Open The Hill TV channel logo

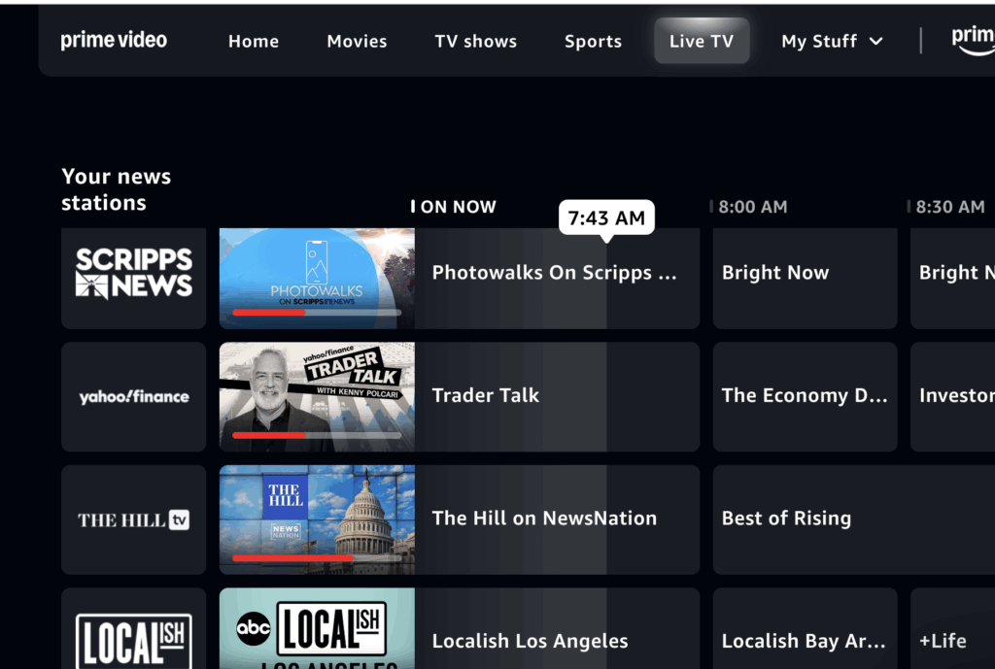click(134, 519)
